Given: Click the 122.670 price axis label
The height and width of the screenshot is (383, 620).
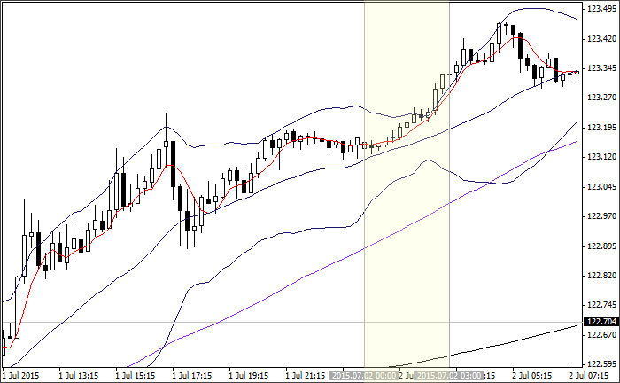Looking at the screenshot, I should pyautogui.click(x=601, y=335).
